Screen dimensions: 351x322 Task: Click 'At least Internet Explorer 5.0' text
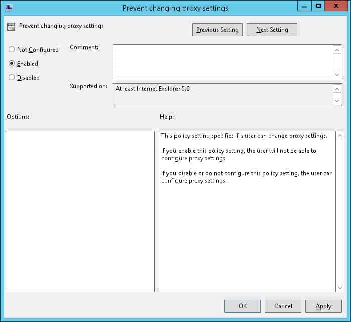[x=152, y=89]
